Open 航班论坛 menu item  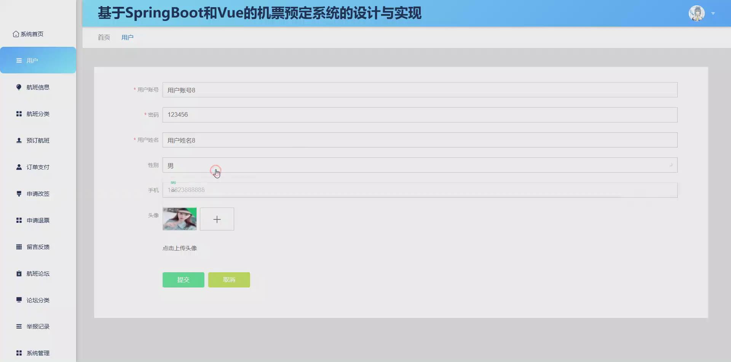38,273
